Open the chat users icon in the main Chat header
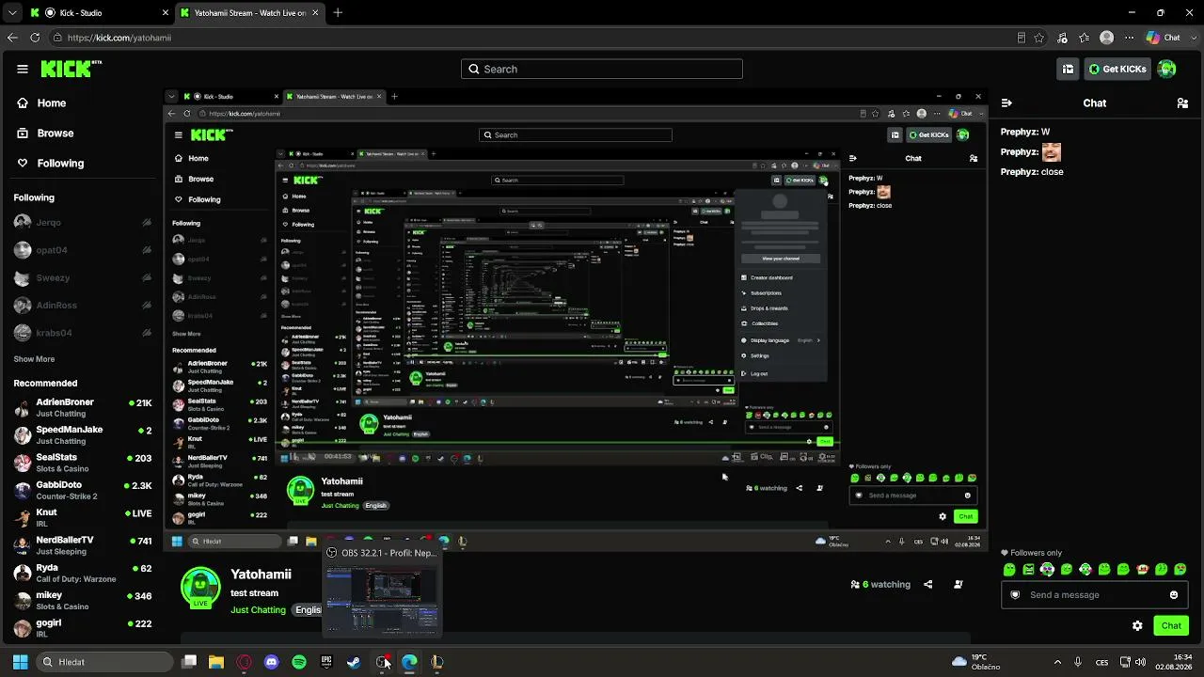Screen dimensions: 1204x677 (1182, 103)
